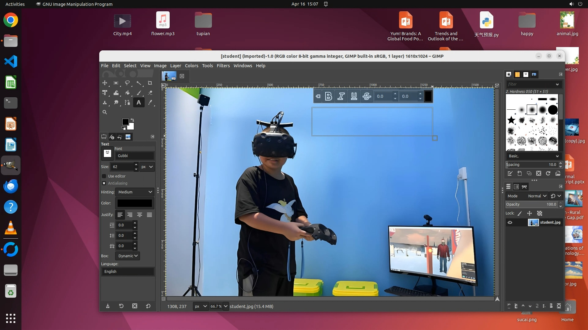Click the Font name field showing Gubbi
The image size is (588, 330).
tap(134, 156)
